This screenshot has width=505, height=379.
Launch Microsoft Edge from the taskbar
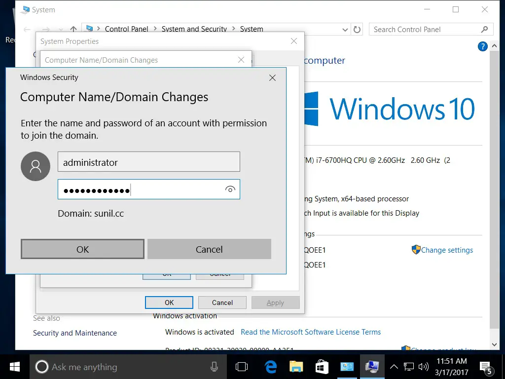tap(271, 367)
